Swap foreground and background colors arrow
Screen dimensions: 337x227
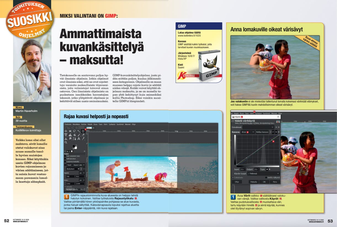pos(76,145)
